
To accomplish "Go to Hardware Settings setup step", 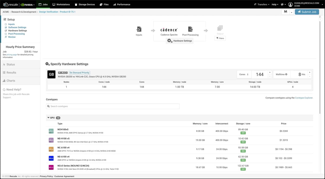I will (x=18, y=31).
